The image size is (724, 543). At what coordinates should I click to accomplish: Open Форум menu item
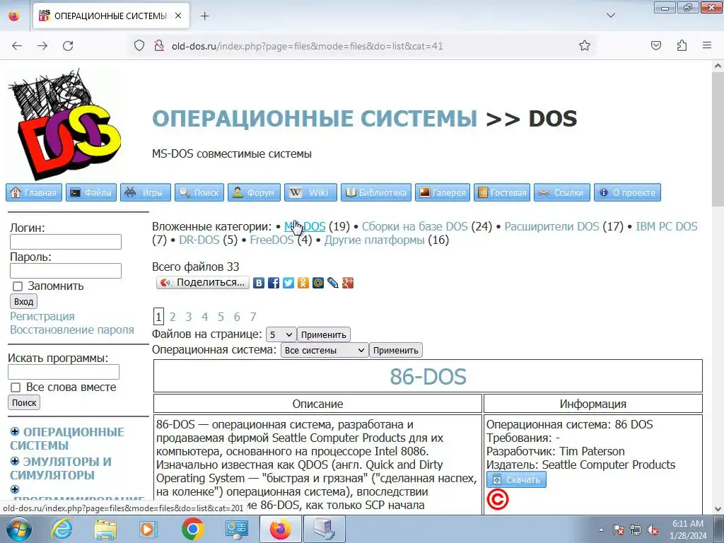pyautogui.click(x=254, y=192)
